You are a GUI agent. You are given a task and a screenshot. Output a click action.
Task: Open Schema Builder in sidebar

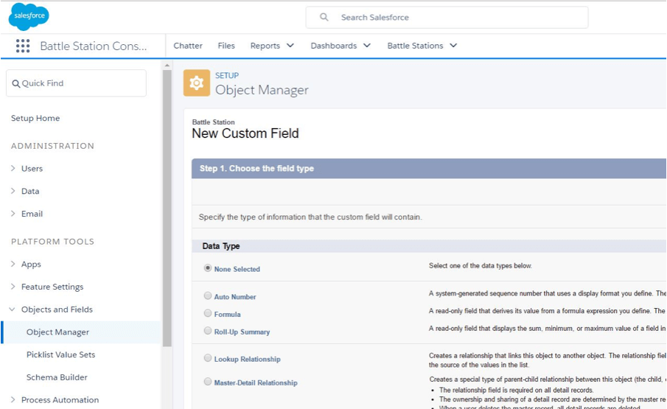coord(57,377)
